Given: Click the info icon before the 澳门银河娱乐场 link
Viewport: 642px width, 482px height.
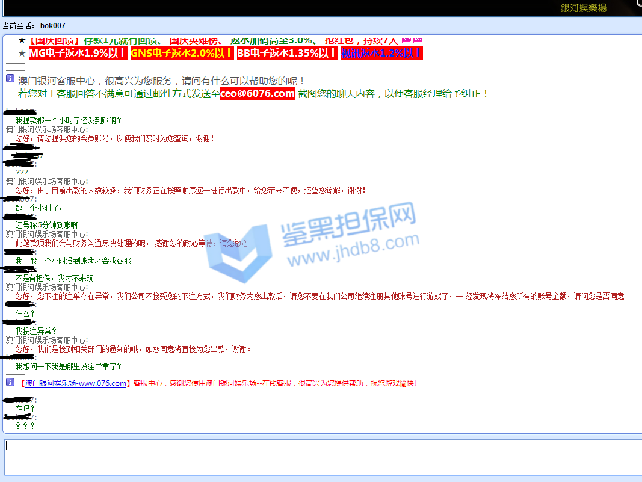Looking at the screenshot, I should coord(10,382).
